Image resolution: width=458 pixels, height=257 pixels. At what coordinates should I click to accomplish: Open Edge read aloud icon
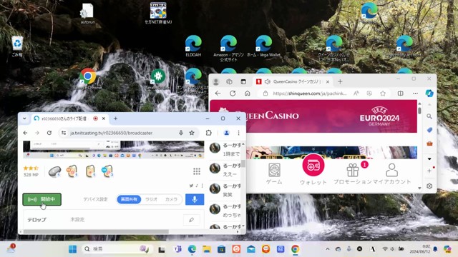(x=356, y=94)
